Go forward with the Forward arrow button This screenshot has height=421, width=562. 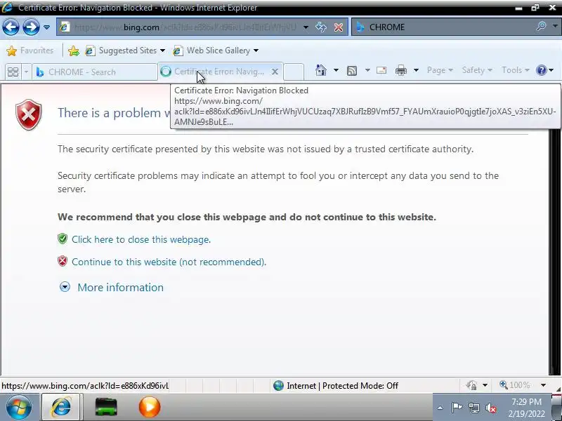point(31,27)
